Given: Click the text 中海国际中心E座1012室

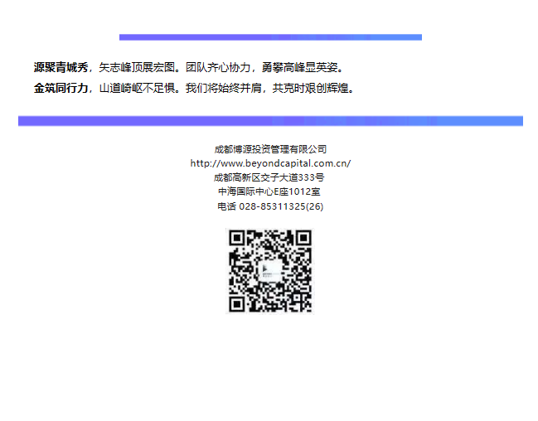Looking at the screenshot, I should (x=270, y=191).
